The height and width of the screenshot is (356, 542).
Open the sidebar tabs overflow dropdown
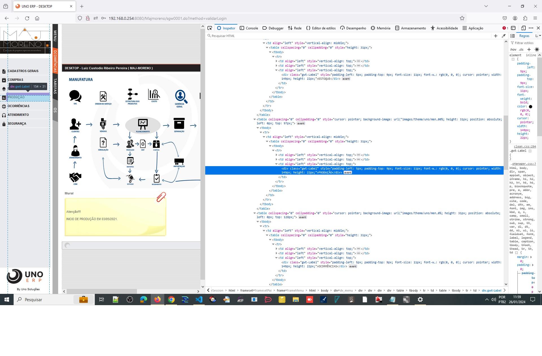click(x=540, y=36)
